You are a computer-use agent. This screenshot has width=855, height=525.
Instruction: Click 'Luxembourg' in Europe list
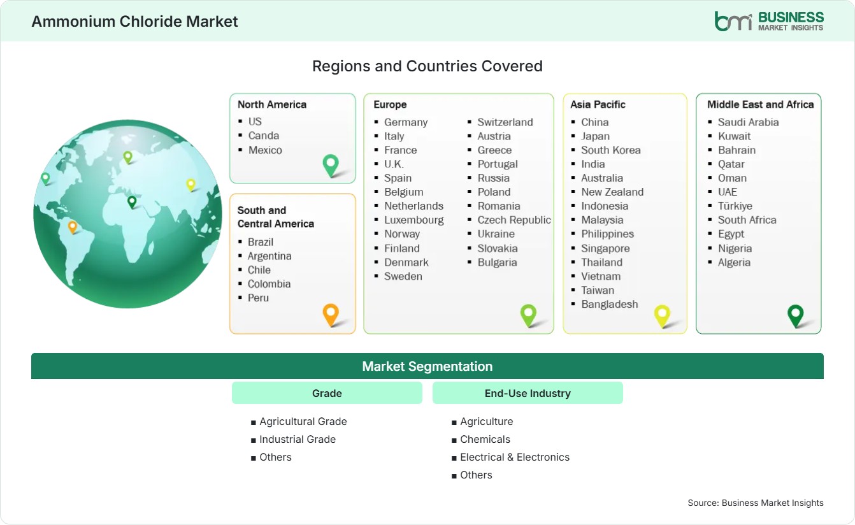point(414,220)
